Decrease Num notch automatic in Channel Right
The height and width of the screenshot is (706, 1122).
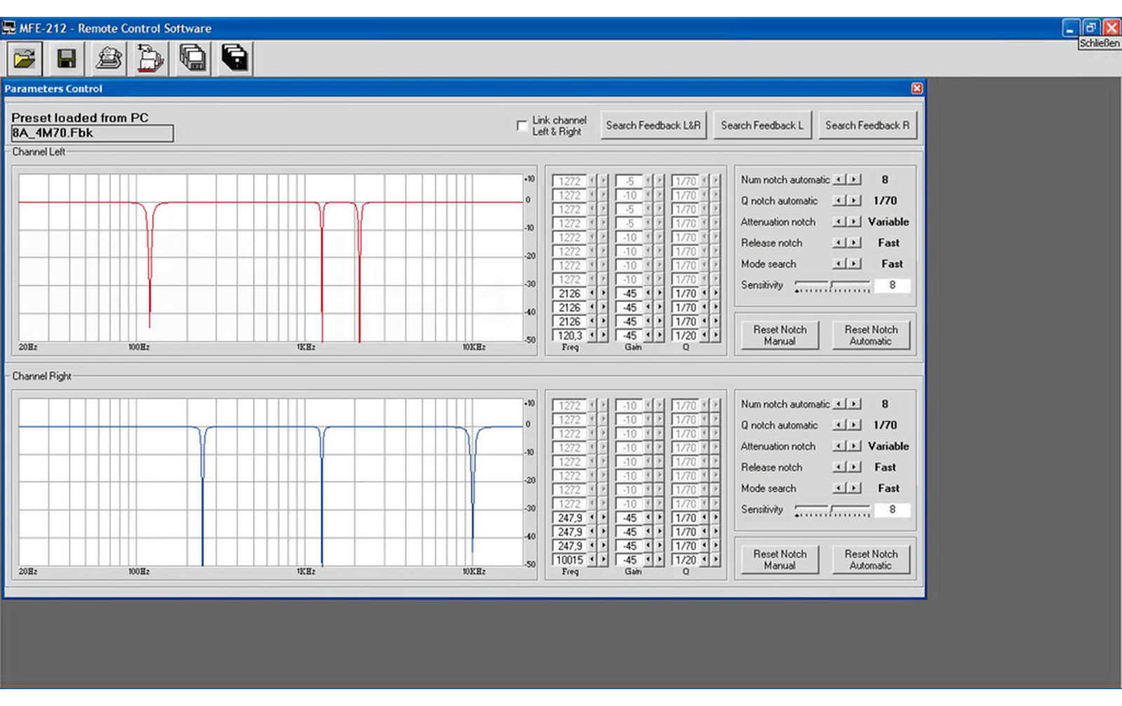(839, 404)
